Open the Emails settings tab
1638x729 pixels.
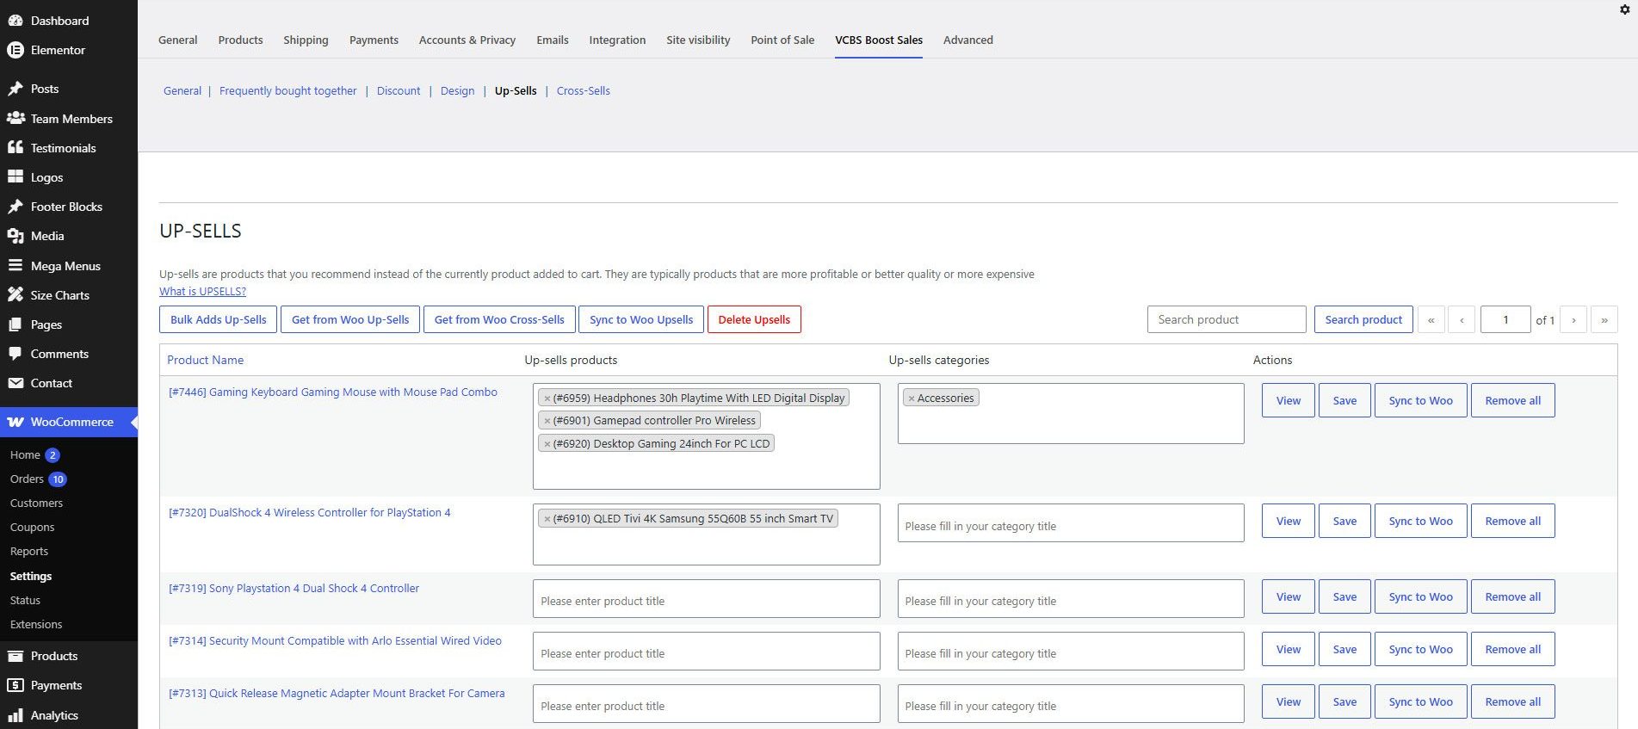[553, 40]
